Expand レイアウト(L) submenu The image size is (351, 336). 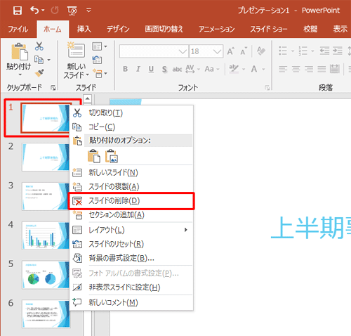click(x=131, y=230)
